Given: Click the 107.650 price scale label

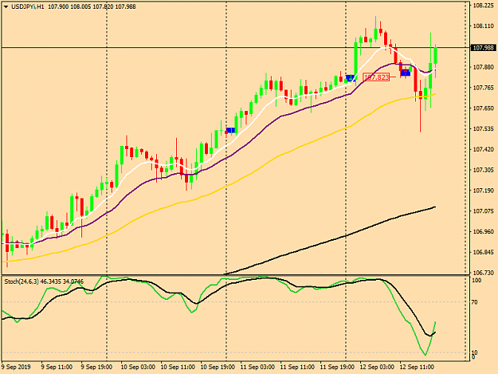Looking at the screenshot, I should pos(484,108).
